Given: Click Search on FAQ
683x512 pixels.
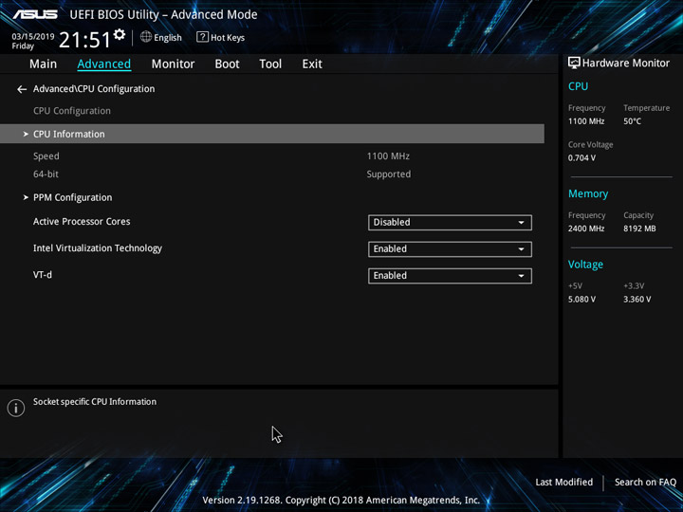Looking at the screenshot, I should tap(645, 482).
